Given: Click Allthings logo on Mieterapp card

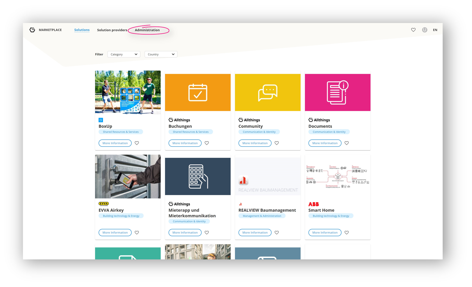Looking at the screenshot, I should 179,204.
